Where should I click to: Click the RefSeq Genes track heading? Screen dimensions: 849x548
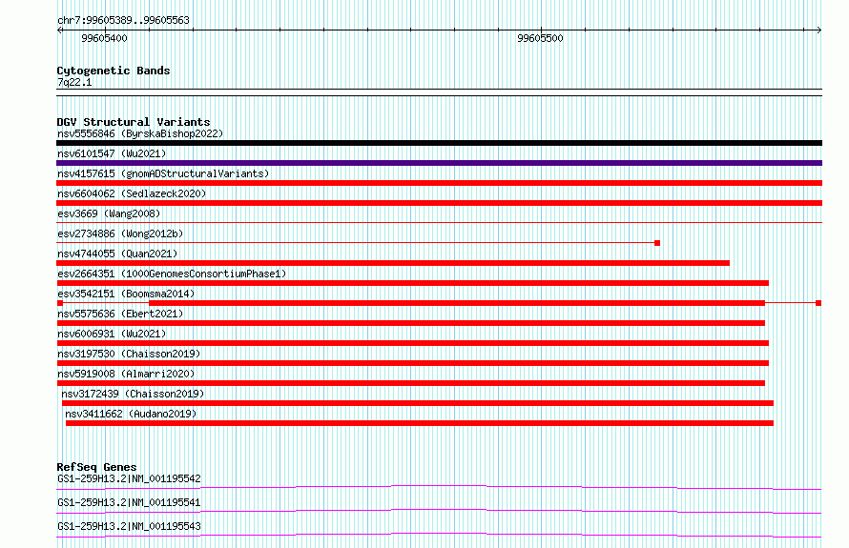[96, 467]
